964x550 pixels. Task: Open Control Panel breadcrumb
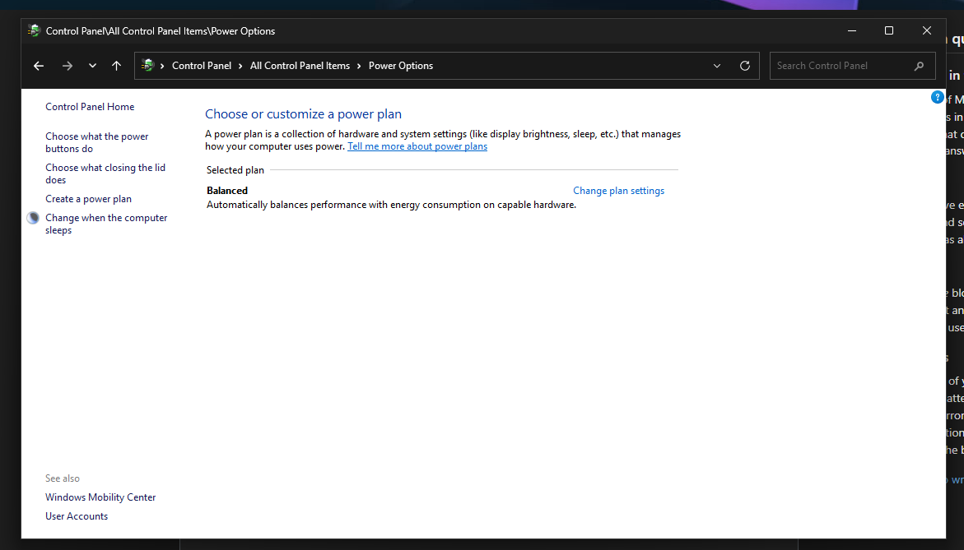tap(202, 66)
